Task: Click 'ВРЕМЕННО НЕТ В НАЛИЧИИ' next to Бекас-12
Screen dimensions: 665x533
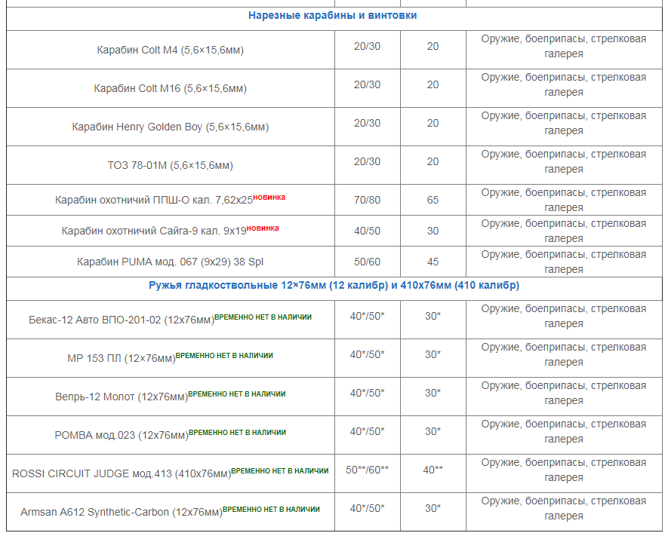Action: (263, 317)
